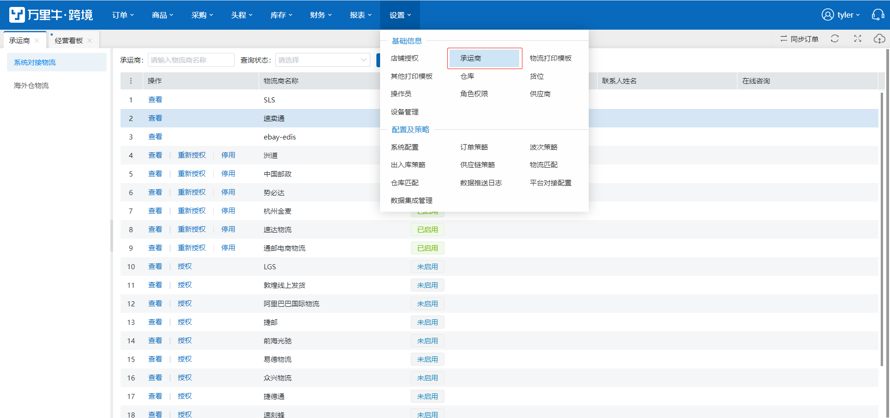Click 停用 for 中国邮政 row

(x=228, y=174)
